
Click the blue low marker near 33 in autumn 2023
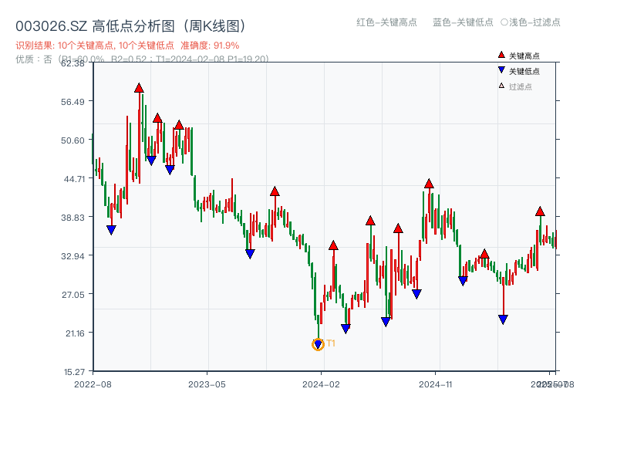tap(250, 254)
